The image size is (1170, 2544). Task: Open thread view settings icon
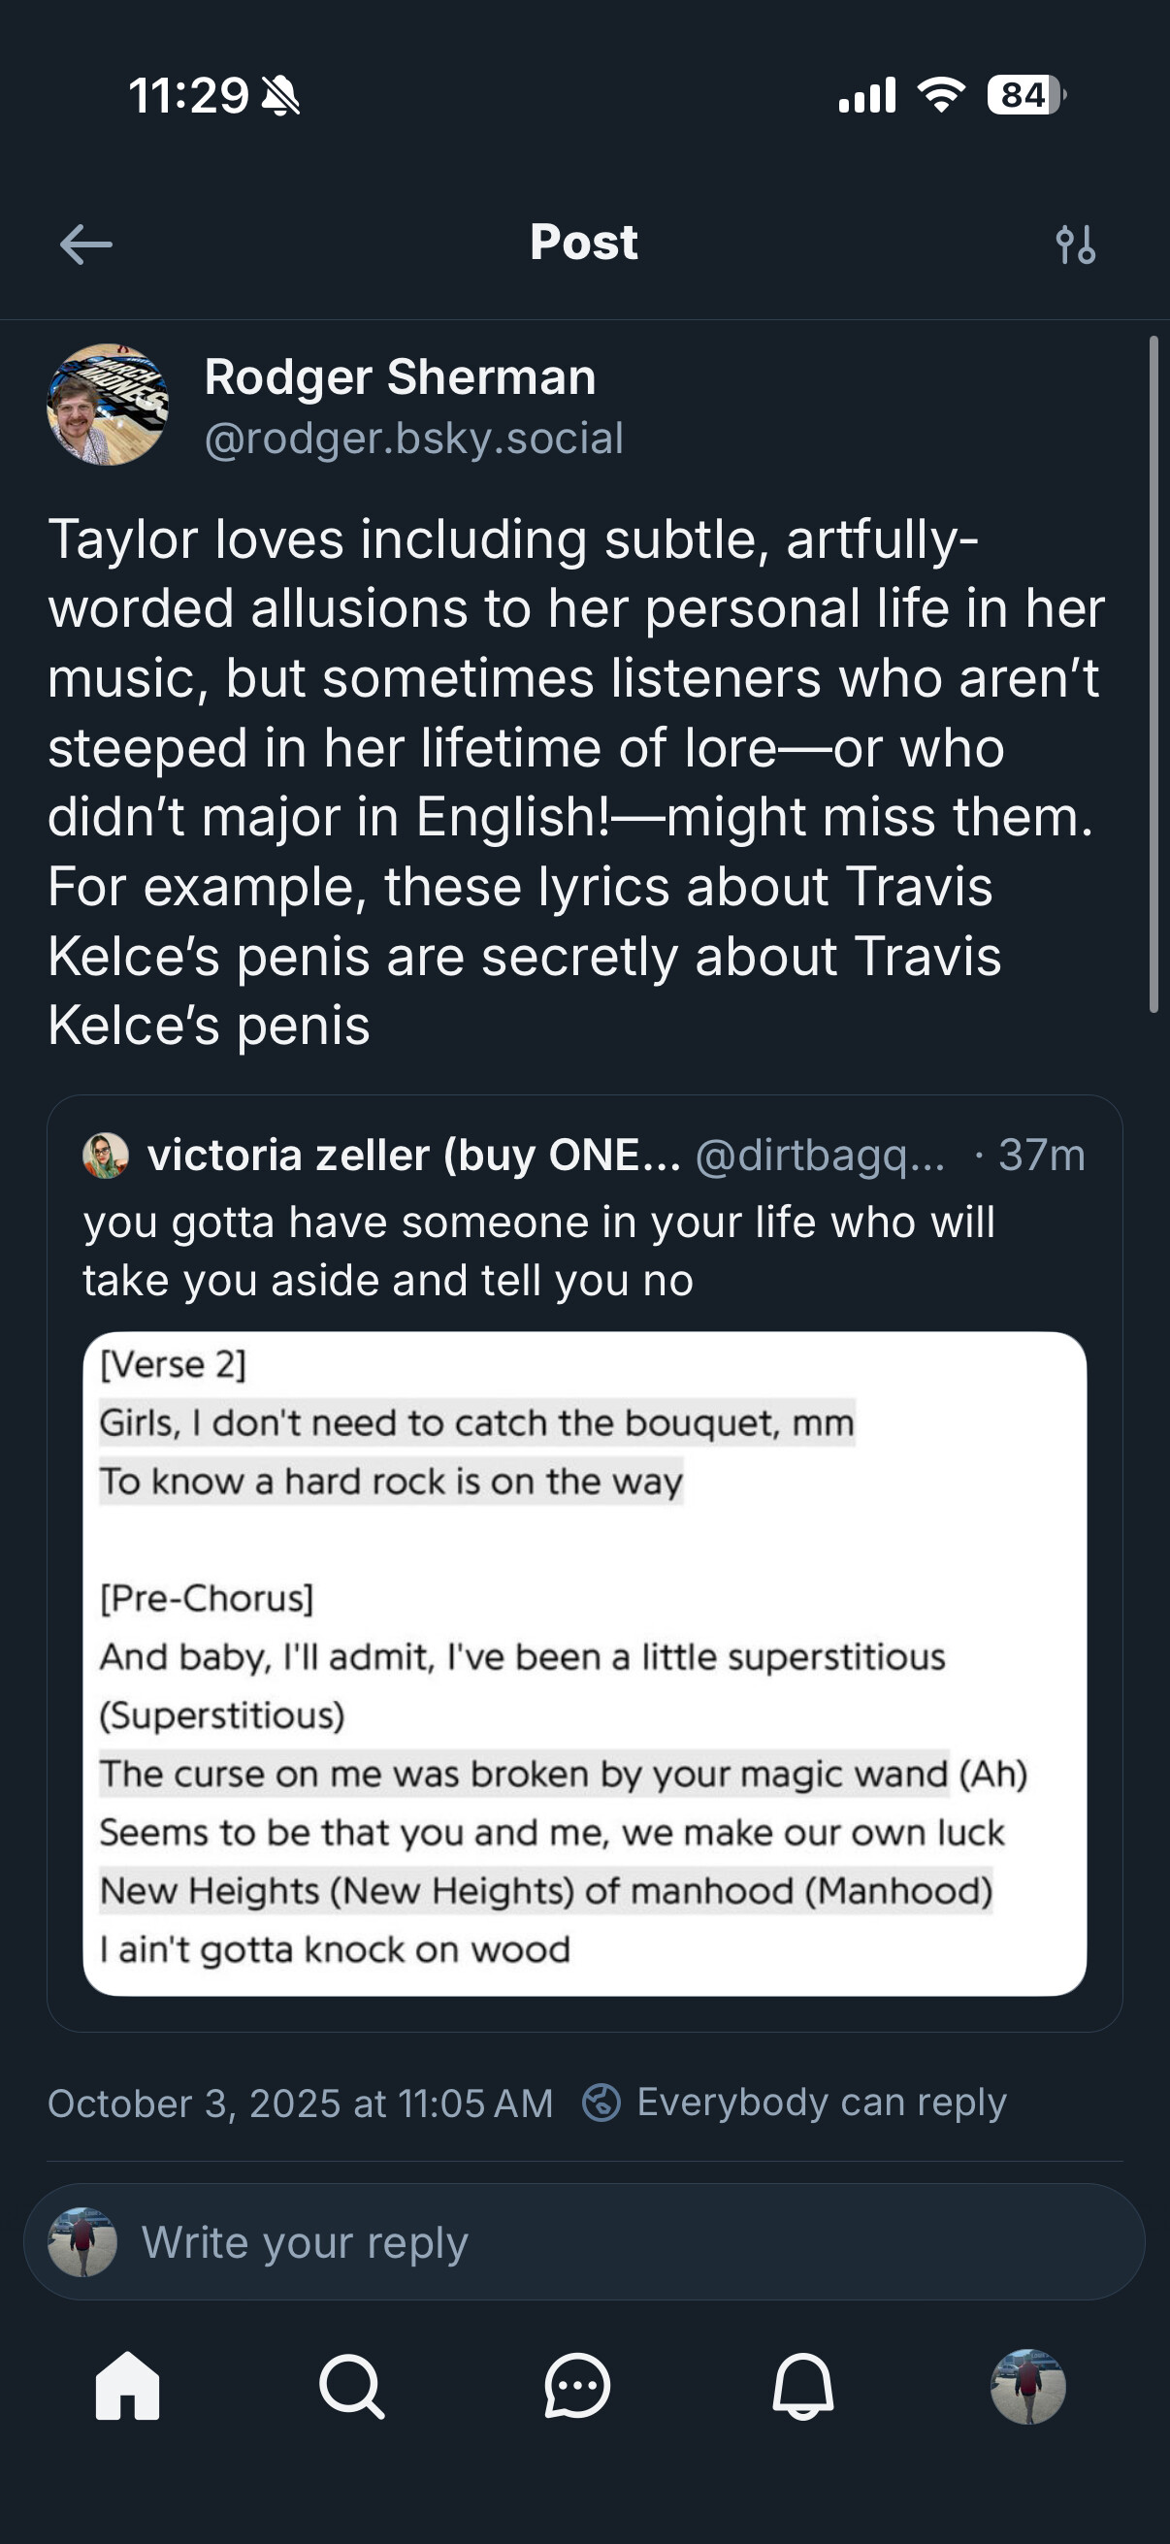coord(1075,244)
